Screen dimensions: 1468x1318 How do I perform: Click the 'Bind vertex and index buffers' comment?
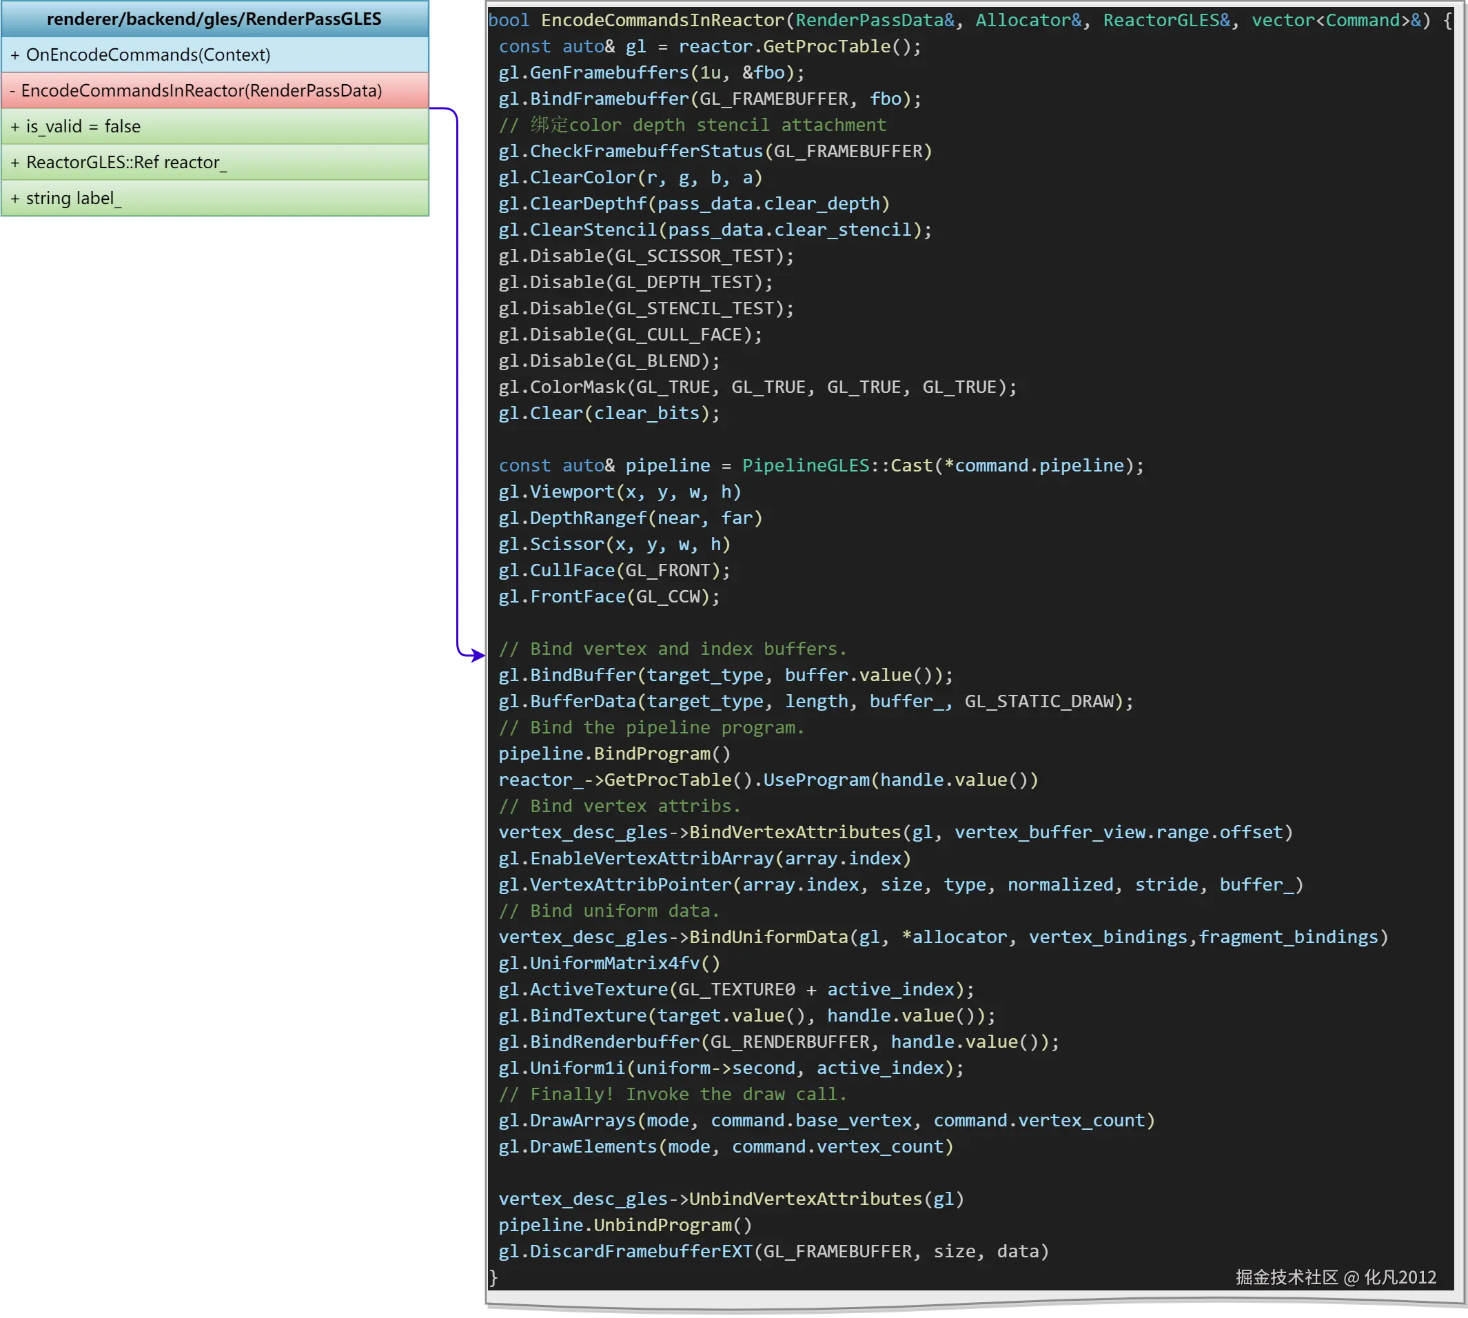[672, 648]
